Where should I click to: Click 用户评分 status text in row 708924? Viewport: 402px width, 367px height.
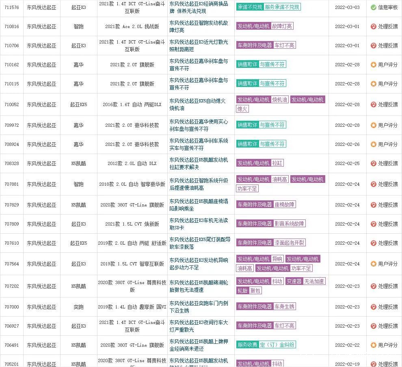coord(388,144)
